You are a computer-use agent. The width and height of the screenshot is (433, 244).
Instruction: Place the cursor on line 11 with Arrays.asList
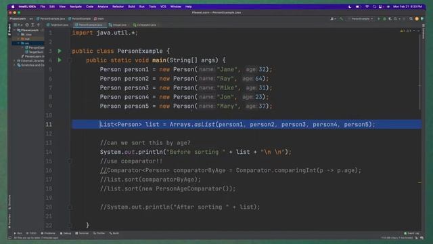[x=237, y=125]
